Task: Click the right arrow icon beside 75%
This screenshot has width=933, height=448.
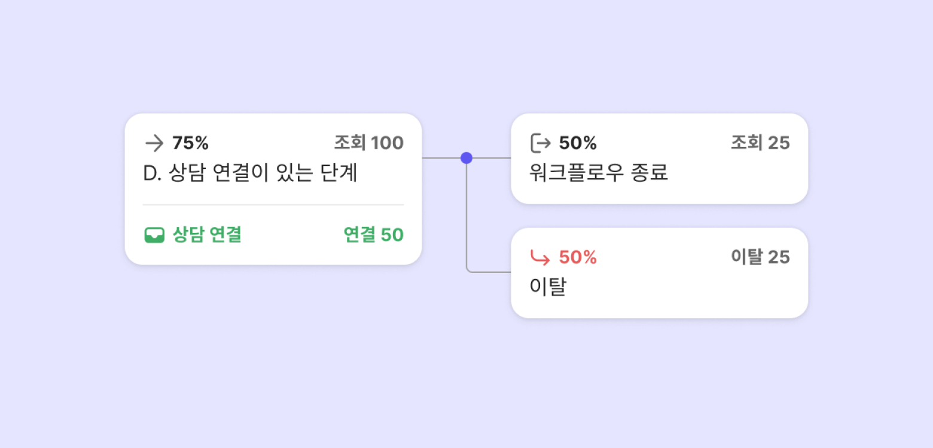Action: [154, 143]
